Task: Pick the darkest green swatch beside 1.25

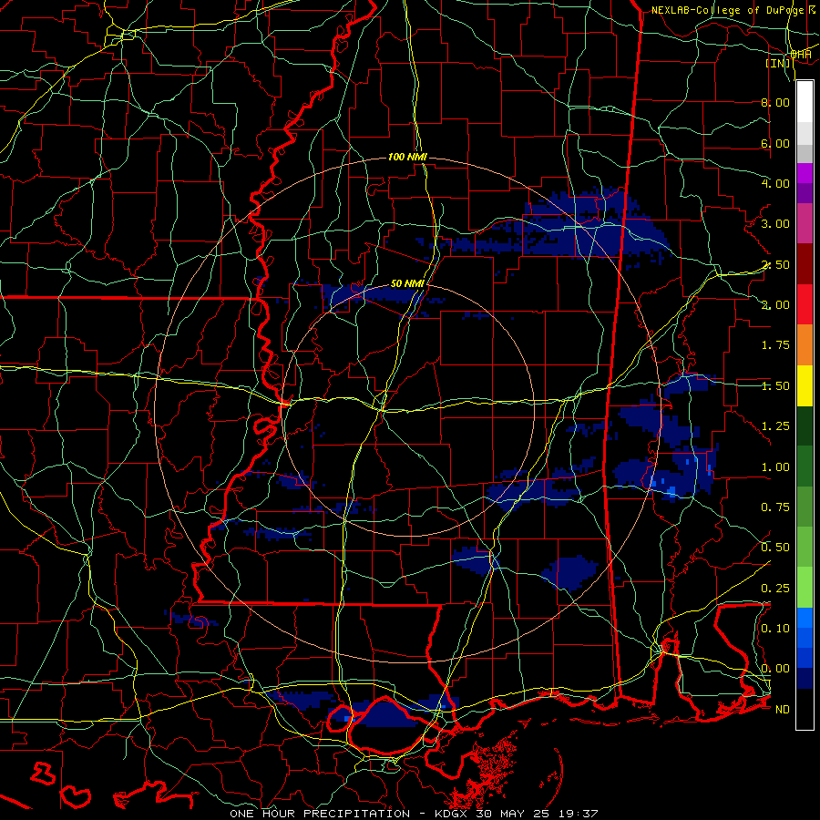Action: (805, 426)
